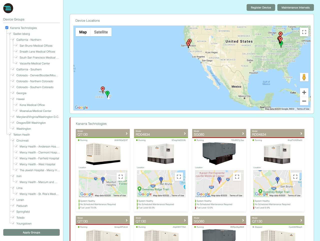Open details arrow for QT130 device A4pEWHTTtNrt
Viewport: 320px width, 241px height.
coord(185,220)
